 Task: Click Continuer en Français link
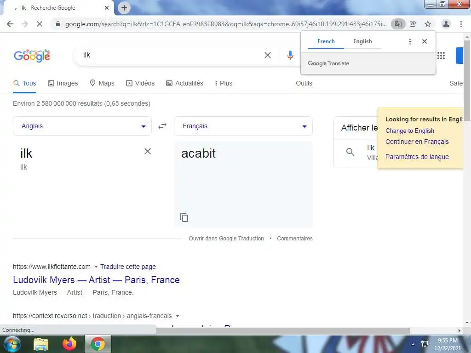417,142
